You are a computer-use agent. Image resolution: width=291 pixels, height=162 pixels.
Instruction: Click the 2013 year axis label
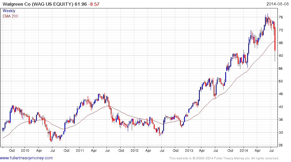pyautogui.click(x=189, y=150)
